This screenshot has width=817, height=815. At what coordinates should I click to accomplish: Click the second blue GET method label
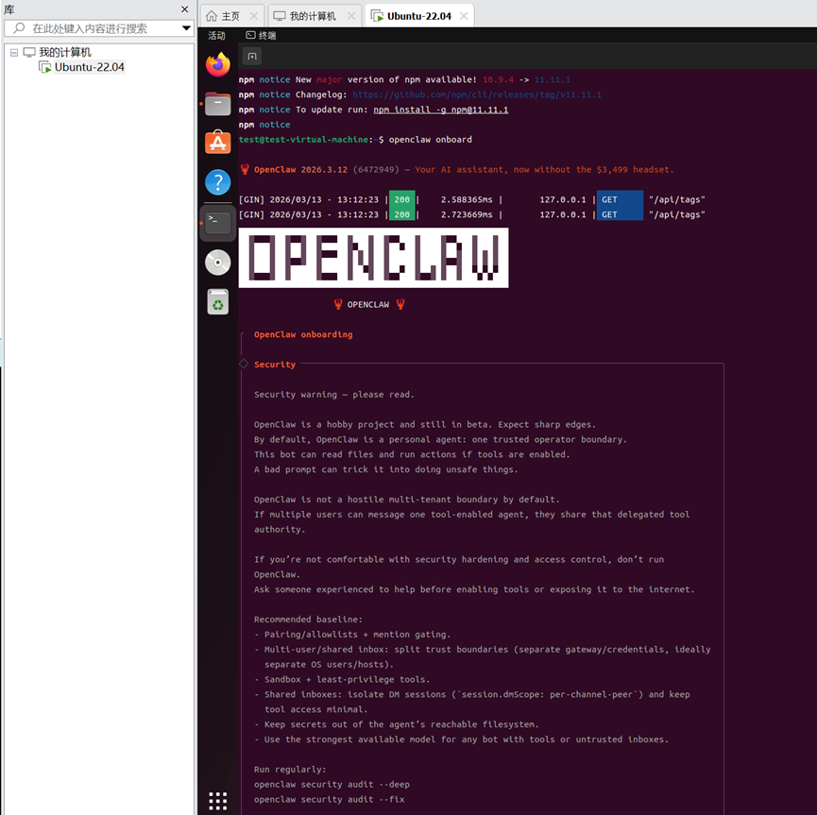tap(620, 214)
